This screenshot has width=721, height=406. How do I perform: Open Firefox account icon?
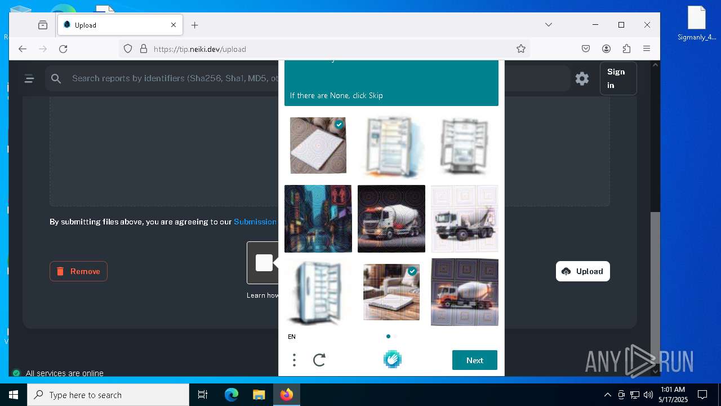(x=606, y=49)
